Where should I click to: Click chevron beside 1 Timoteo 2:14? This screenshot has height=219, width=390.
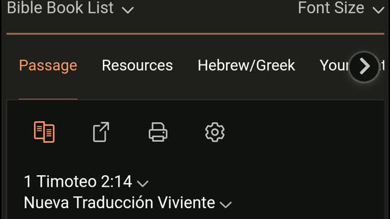(x=143, y=184)
